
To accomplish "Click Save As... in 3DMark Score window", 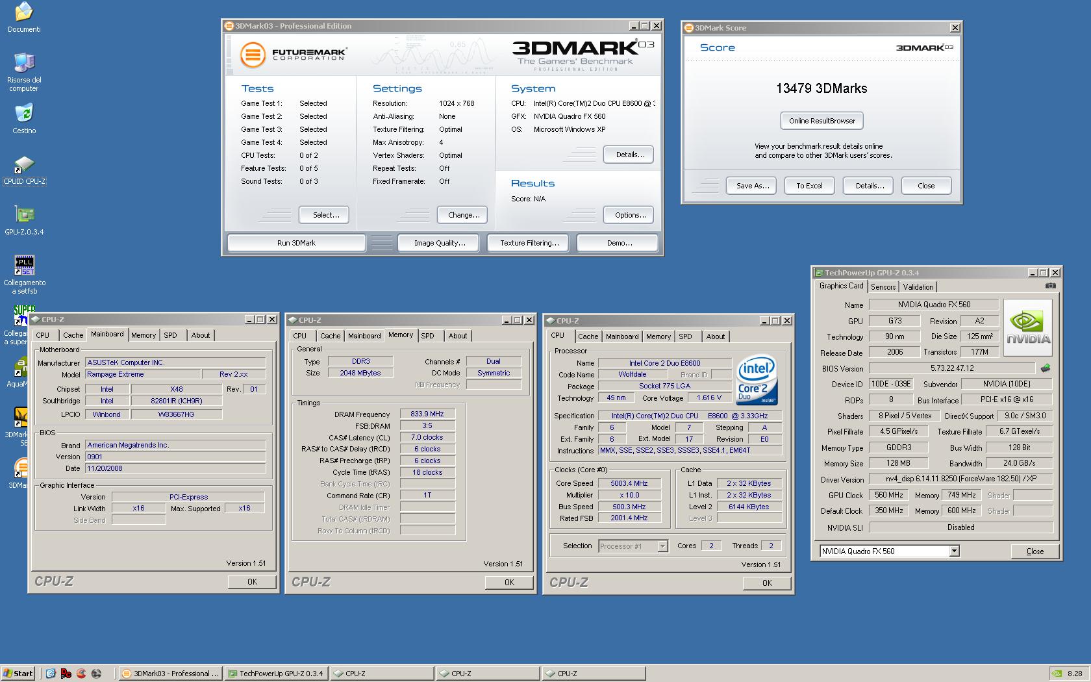I will point(753,186).
